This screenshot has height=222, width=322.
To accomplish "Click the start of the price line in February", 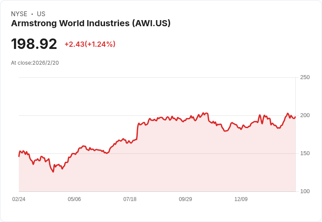I will click(x=19, y=156).
